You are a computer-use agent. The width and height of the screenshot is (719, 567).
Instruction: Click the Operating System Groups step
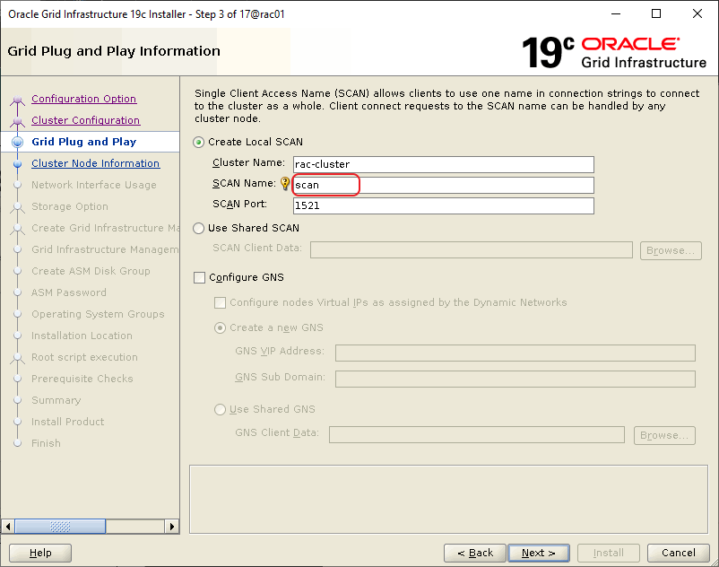click(x=98, y=314)
